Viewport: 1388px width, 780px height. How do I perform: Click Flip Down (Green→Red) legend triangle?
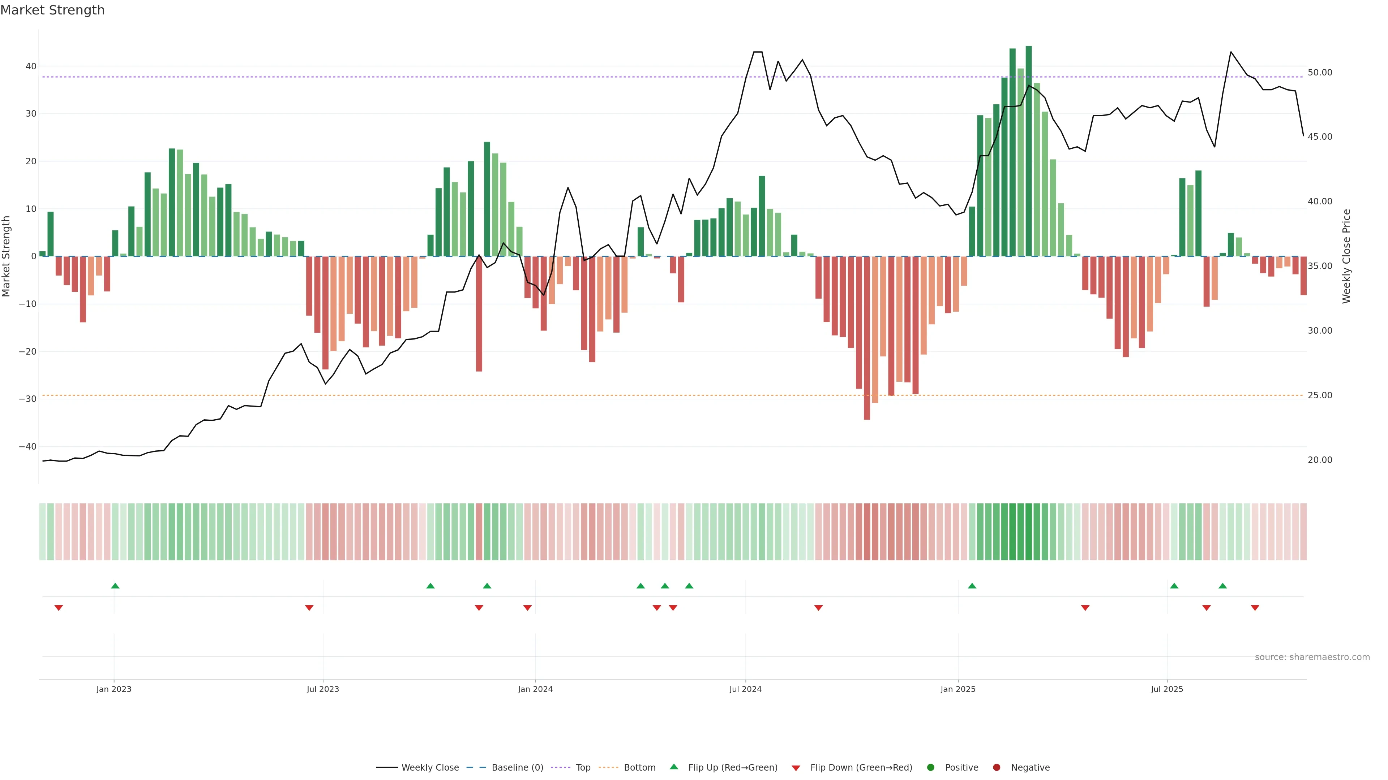coord(796,768)
